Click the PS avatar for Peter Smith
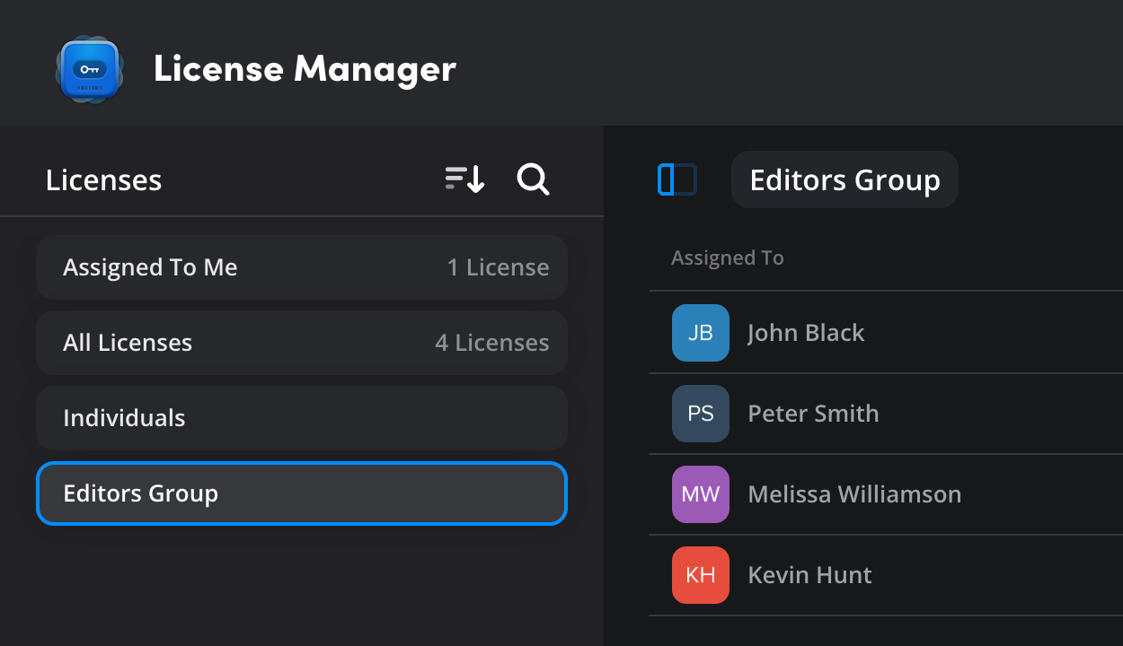1123x646 pixels. (701, 414)
